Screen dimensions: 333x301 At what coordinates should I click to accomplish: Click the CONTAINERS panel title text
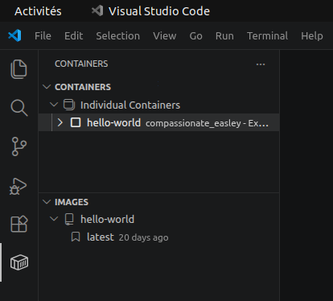coord(81,64)
